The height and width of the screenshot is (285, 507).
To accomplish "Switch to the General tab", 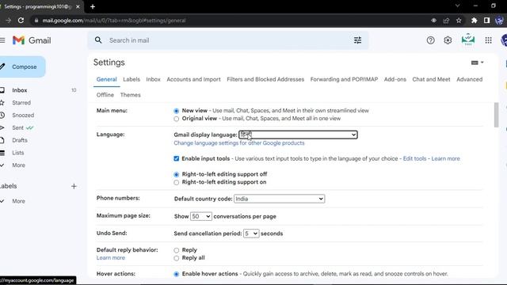I will coord(106,79).
